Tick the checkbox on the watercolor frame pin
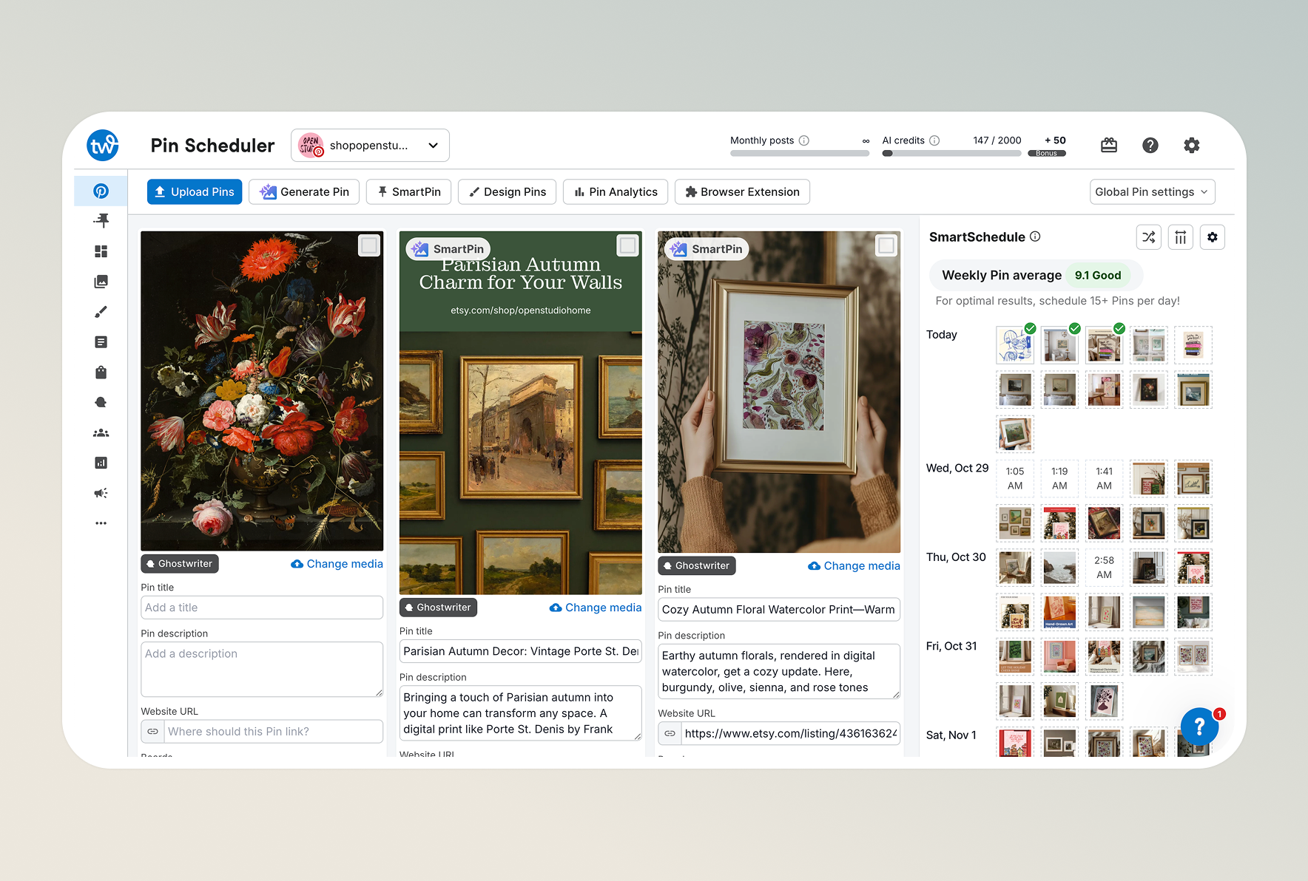Screen dimensions: 1308x881 [886, 245]
